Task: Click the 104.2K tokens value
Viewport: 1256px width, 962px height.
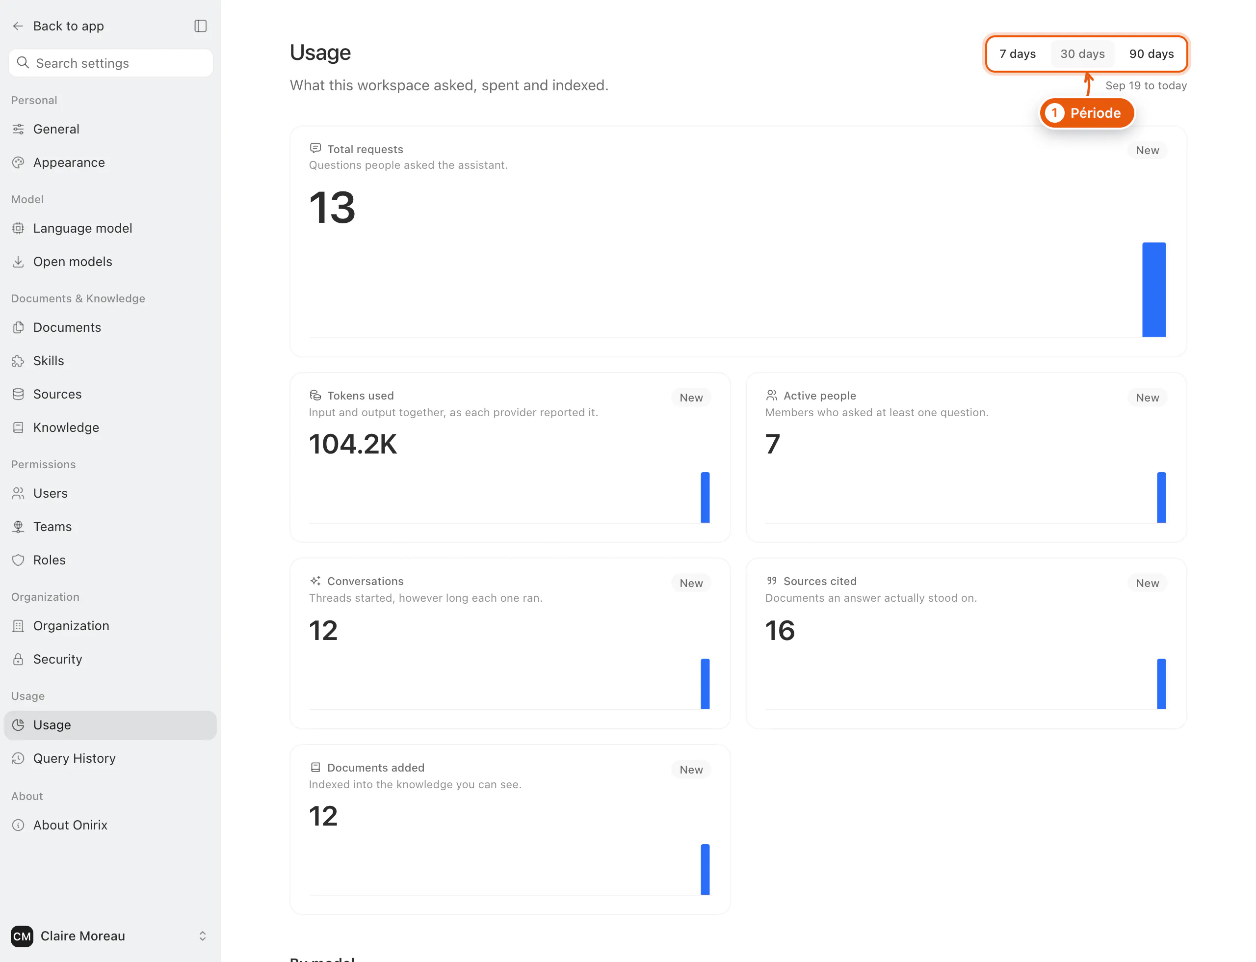Action: (x=353, y=444)
